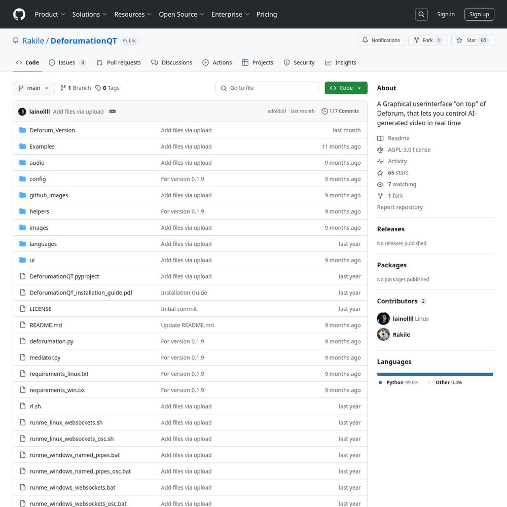Click the rl.sh file icon
The width and height of the screenshot is (507, 507).
pos(23,406)
